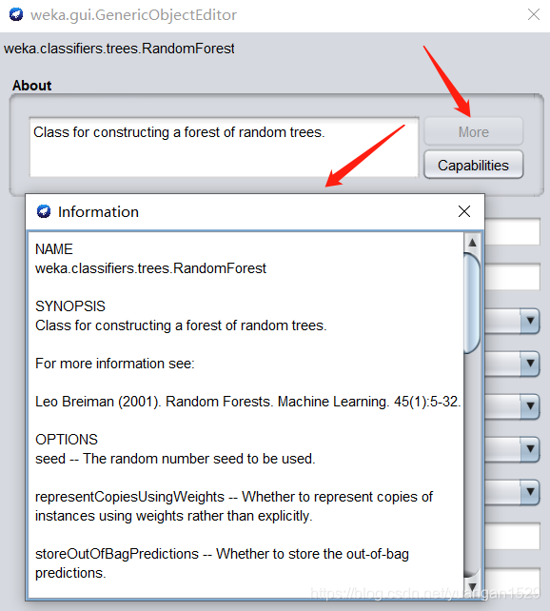Click the 'NAME' heading in the Information text
The width and height of the screenshot is (550, 611).
point(53,249)
